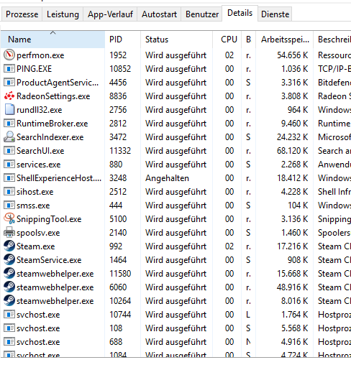This screenshot has width=351, height=365.
Task: Click the RadeonSettings.exe red icon
Action: click(x=9, y=96)
